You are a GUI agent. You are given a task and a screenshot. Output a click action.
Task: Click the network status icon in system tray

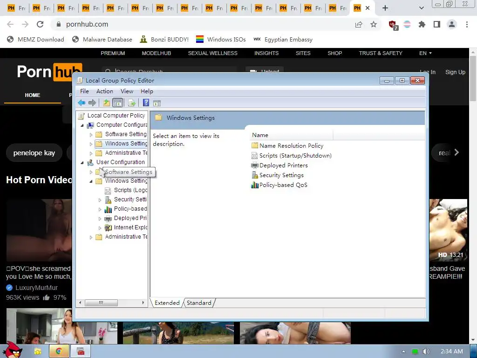[x=415, y=351]
